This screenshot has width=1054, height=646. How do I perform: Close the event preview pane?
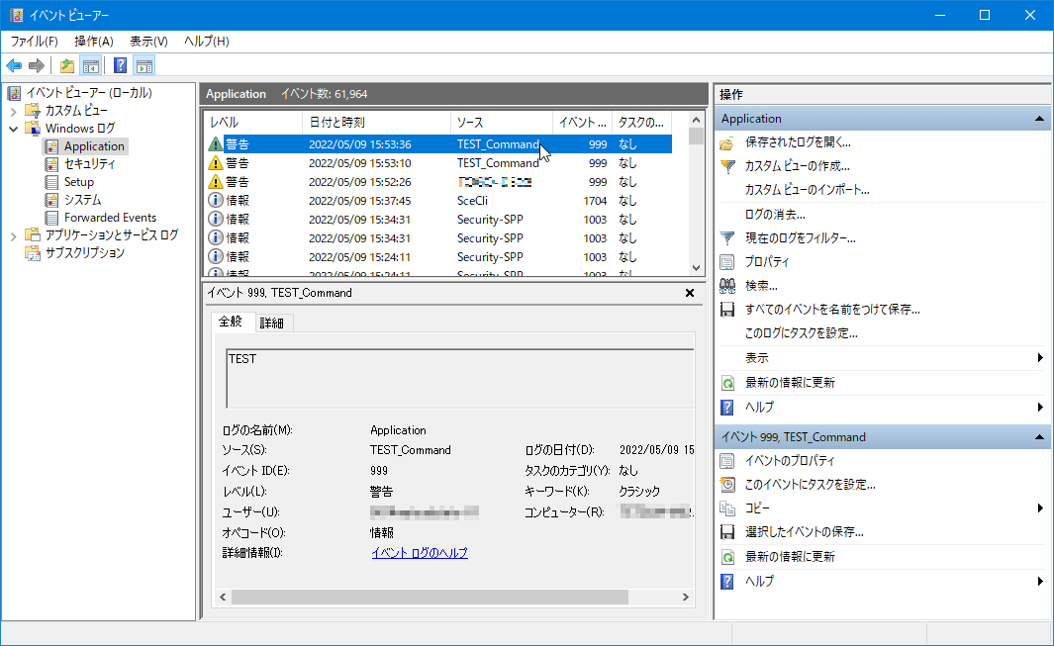(x=690, y=293)
